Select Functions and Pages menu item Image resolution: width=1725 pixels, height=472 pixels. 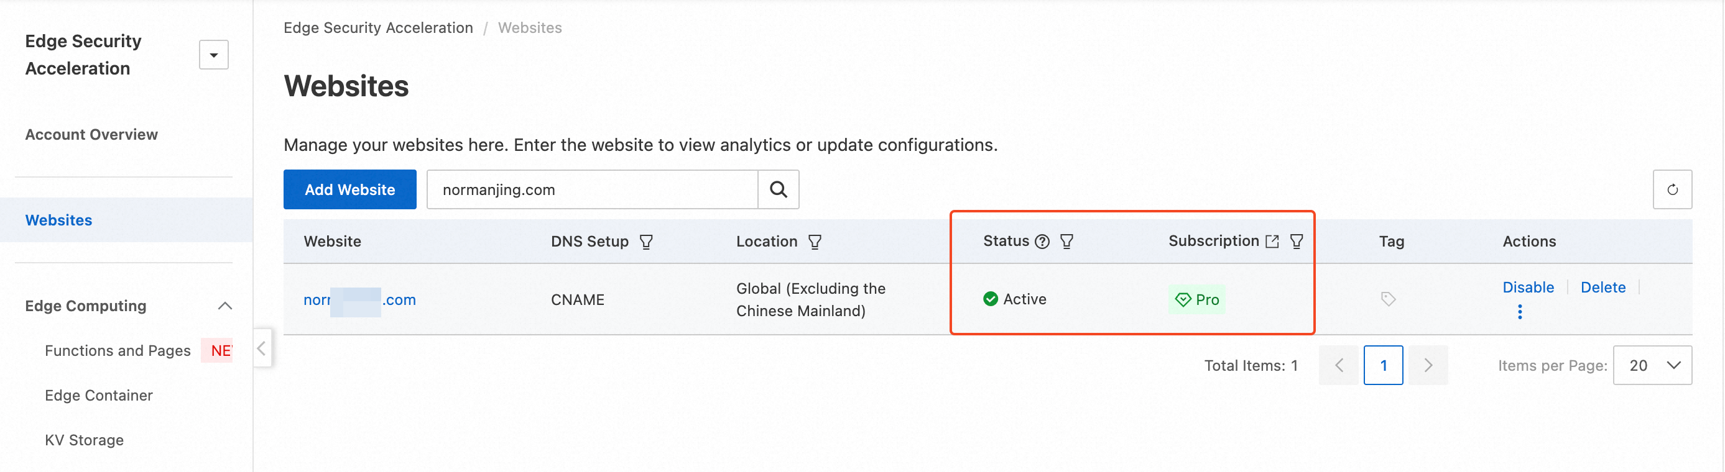pos(118,351)
